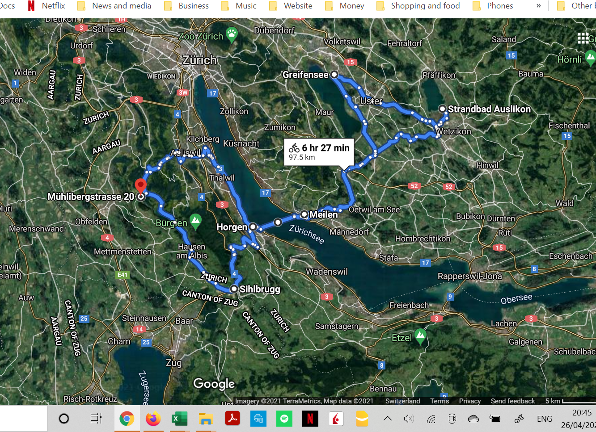
Task: Launch Excel from the taskbar
Action: [179, 419]
